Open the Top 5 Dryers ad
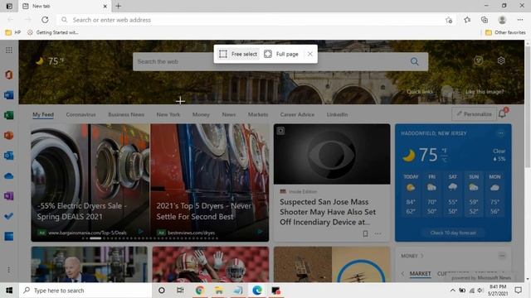 (x=210, y=182)
